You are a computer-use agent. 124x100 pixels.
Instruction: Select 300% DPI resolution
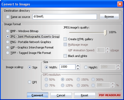(x=93, y=79)
